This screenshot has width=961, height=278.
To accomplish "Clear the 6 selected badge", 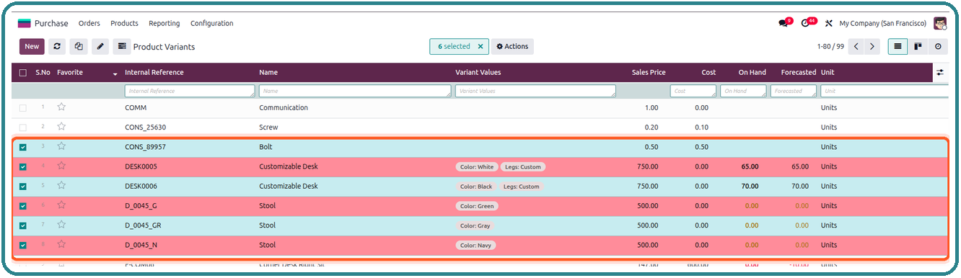I will pos(480,47).
